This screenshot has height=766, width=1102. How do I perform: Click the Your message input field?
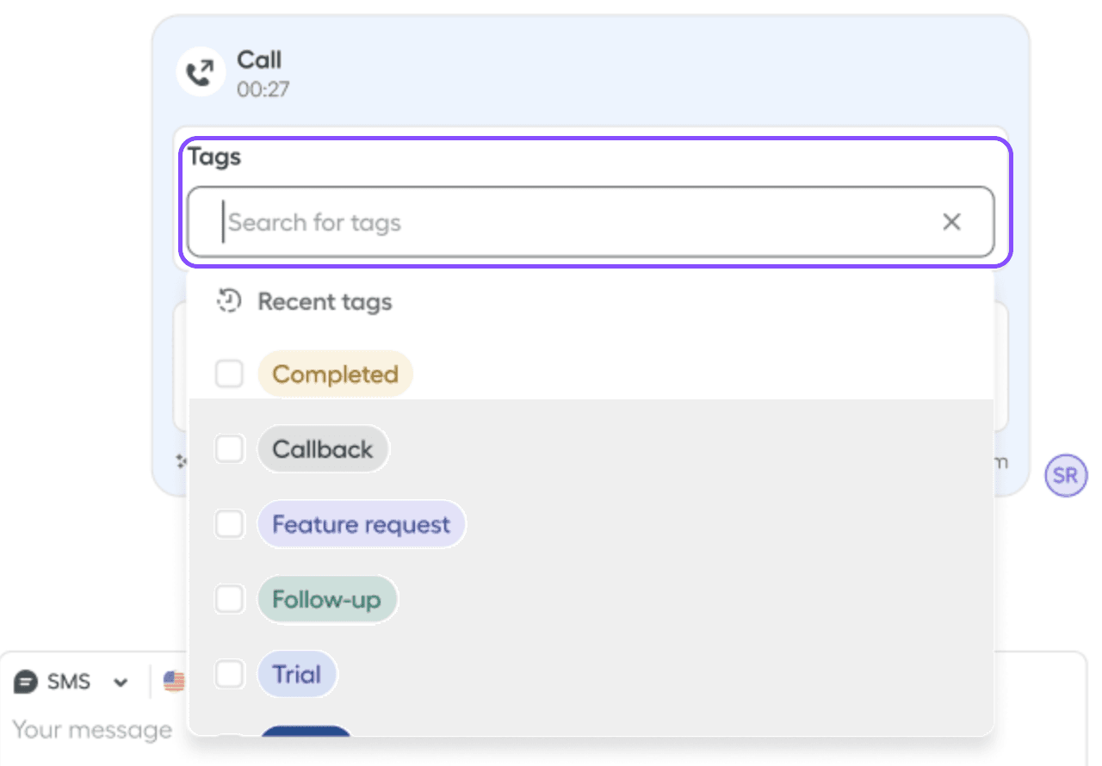click(x=93, y=729)
